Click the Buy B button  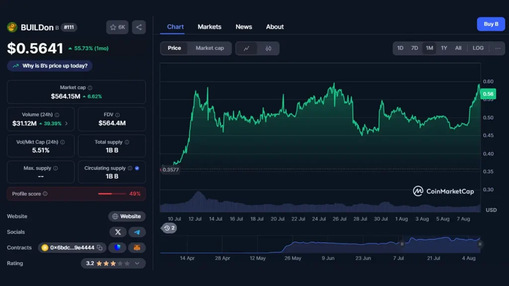(x=491, y=24)
